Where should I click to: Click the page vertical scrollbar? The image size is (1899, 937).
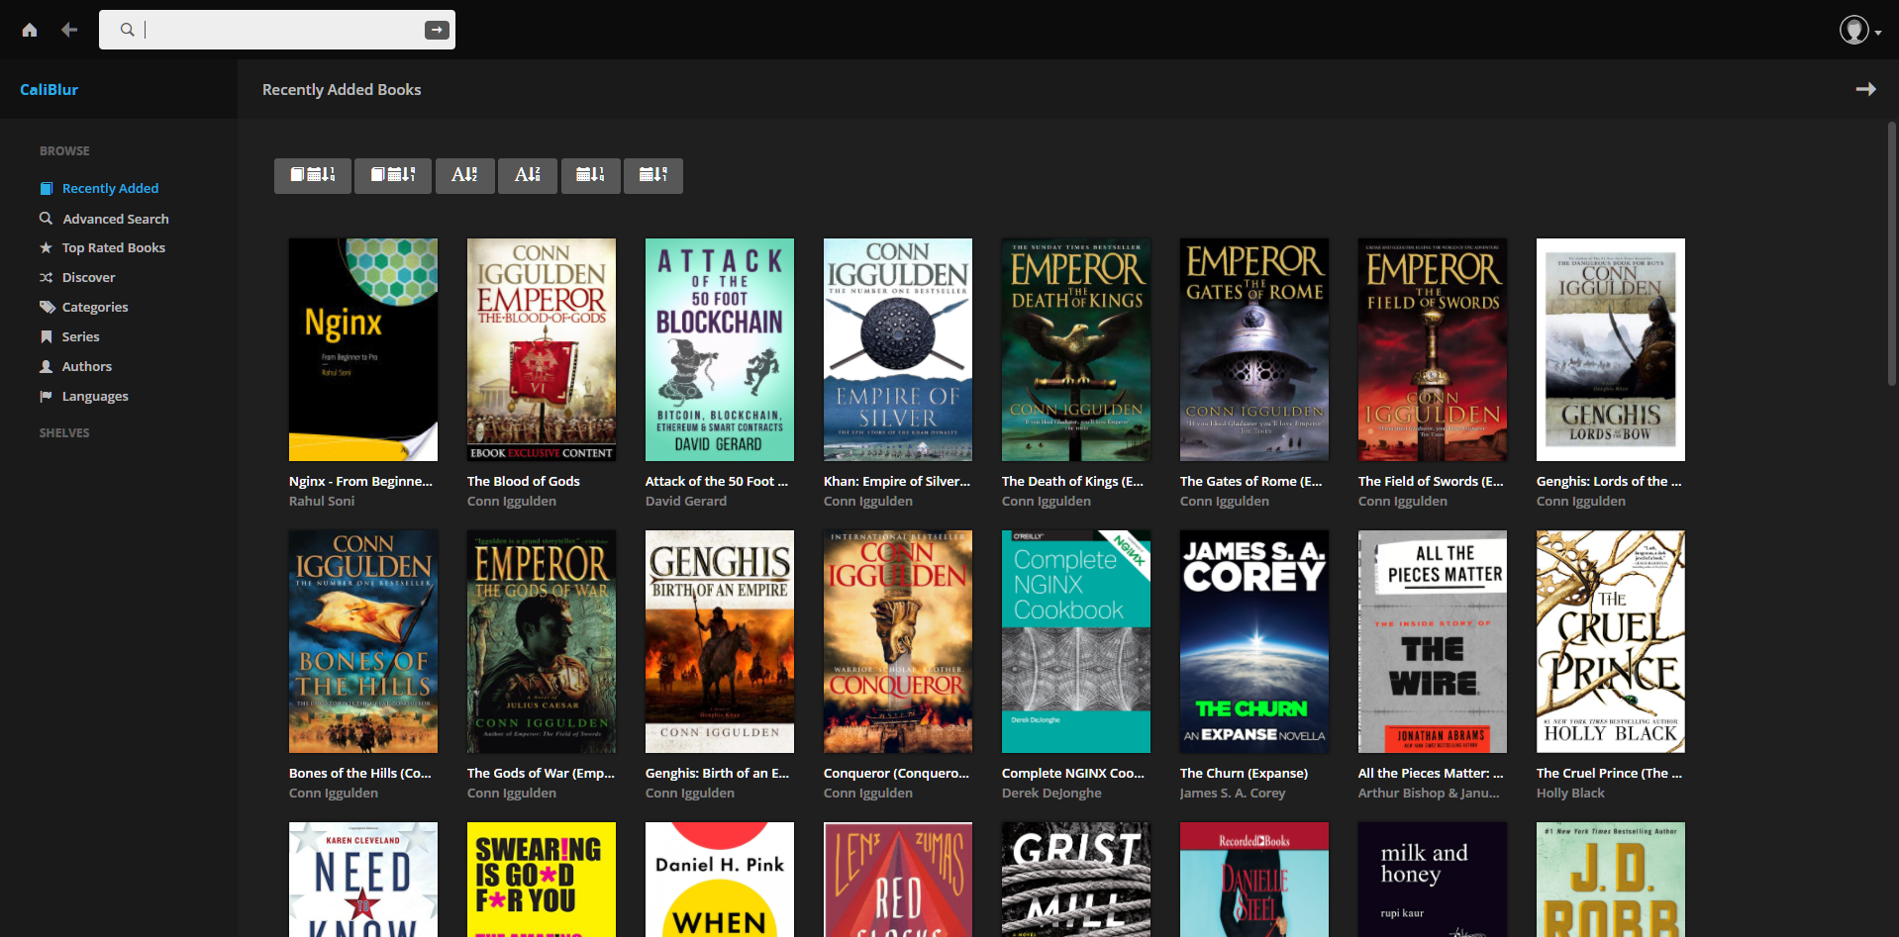click(x=1891, y=257)
